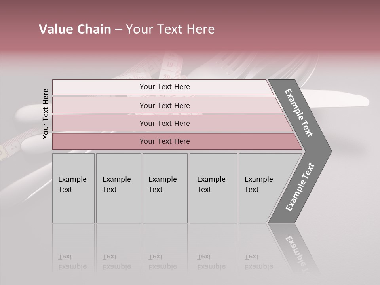Click the mirrored reflection text under fifth box
Image resolution: width=380 pixels, height=285 pixels.
259,262
